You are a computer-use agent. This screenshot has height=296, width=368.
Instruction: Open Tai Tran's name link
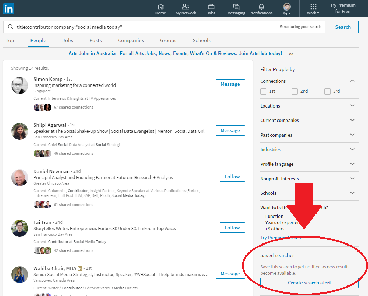[x=42, y=222]
